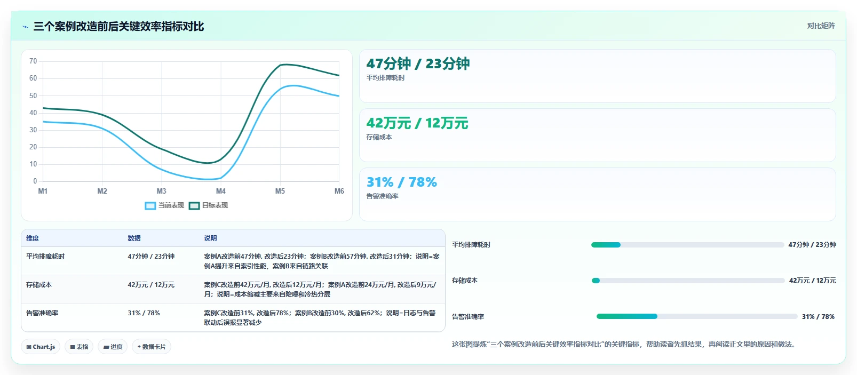The height and width of the screenshot is (375, 857).
Task: Click the icon inside the 表格 chip
Action: [x=73, y=347]
